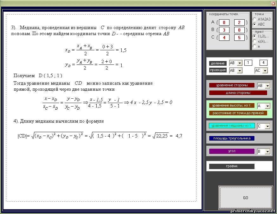The image size is (277, 214).
Task: Open the side dropdown next to "уравнение стороны"
Action: coord(268,86)
